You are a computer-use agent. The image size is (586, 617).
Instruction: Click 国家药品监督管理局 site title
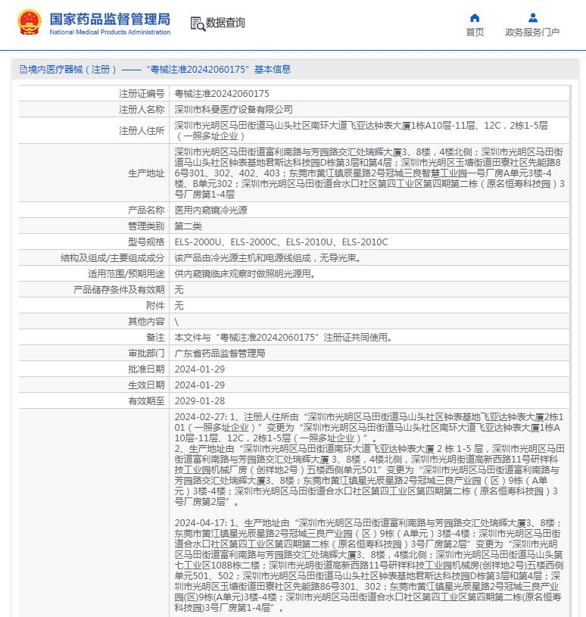point(110,19)
